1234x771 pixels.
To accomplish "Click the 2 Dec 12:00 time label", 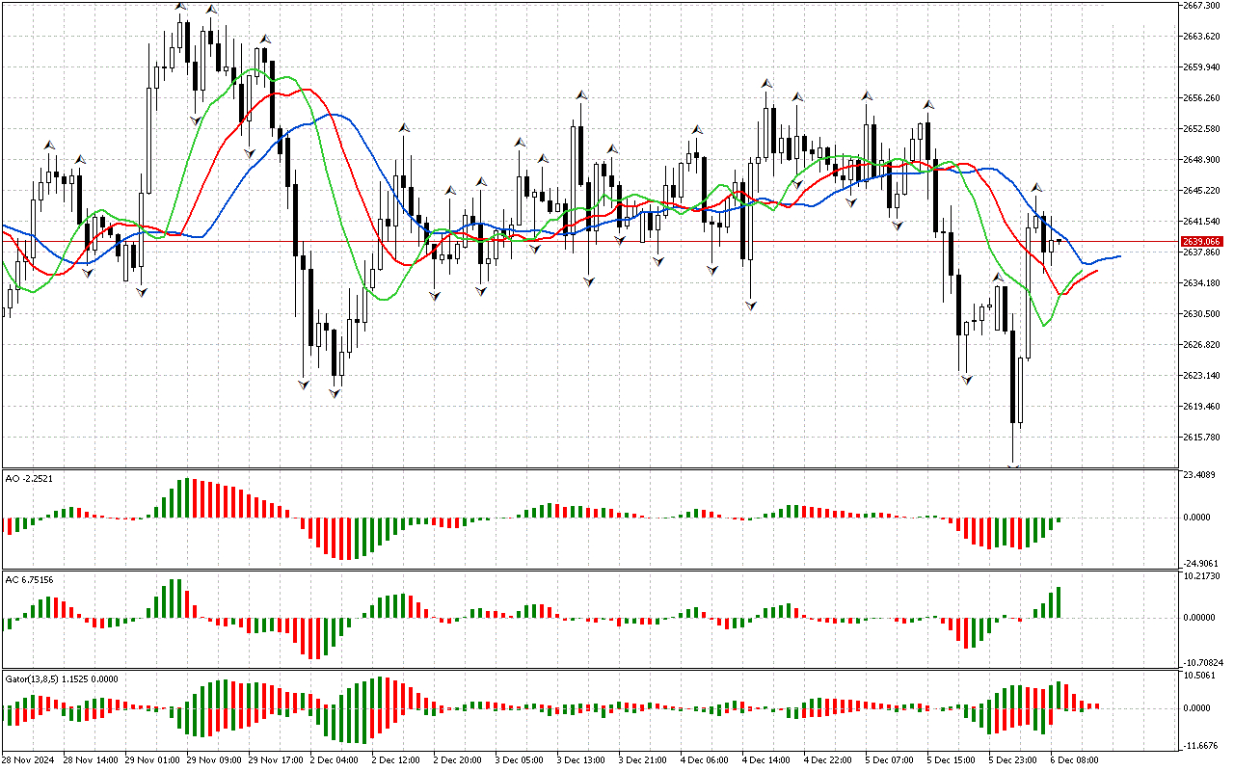I will tap(397, 760).
